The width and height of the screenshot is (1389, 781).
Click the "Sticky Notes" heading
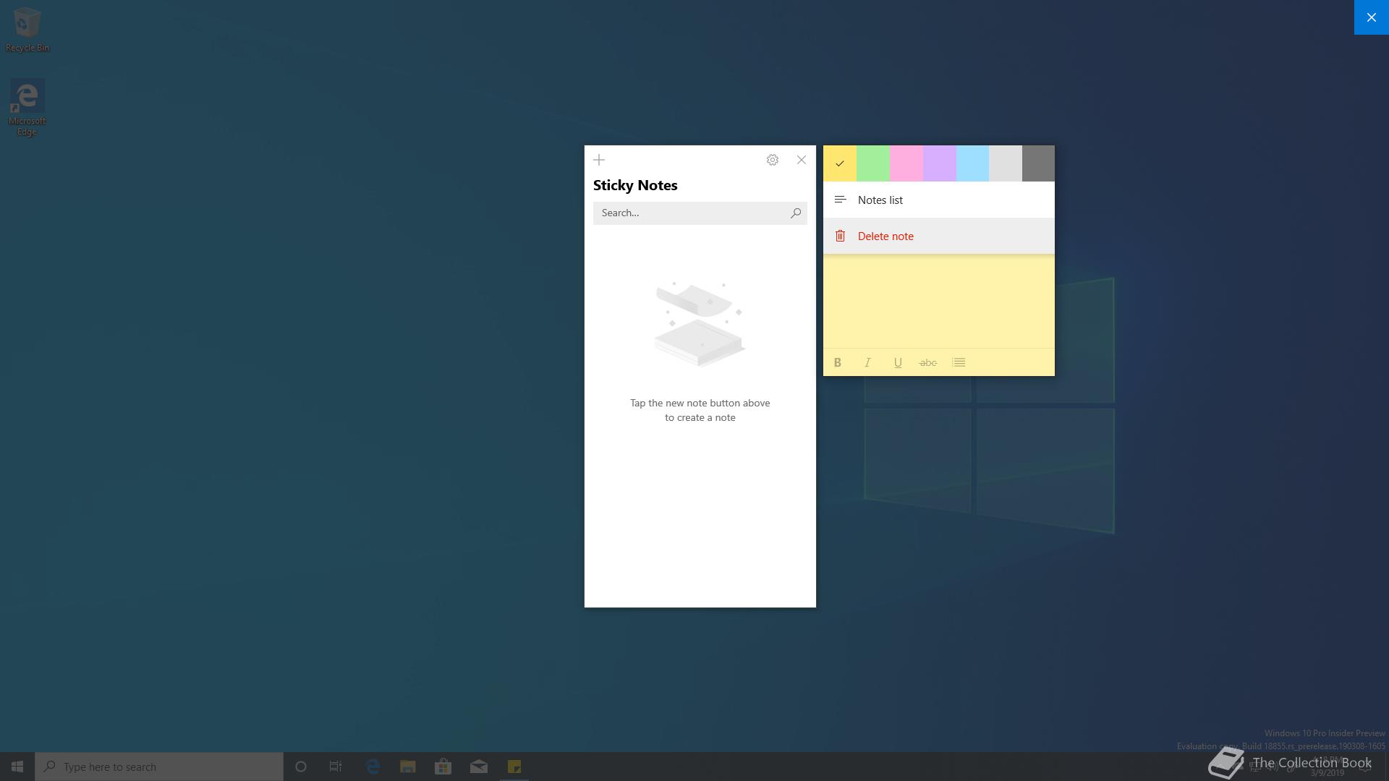635,185
